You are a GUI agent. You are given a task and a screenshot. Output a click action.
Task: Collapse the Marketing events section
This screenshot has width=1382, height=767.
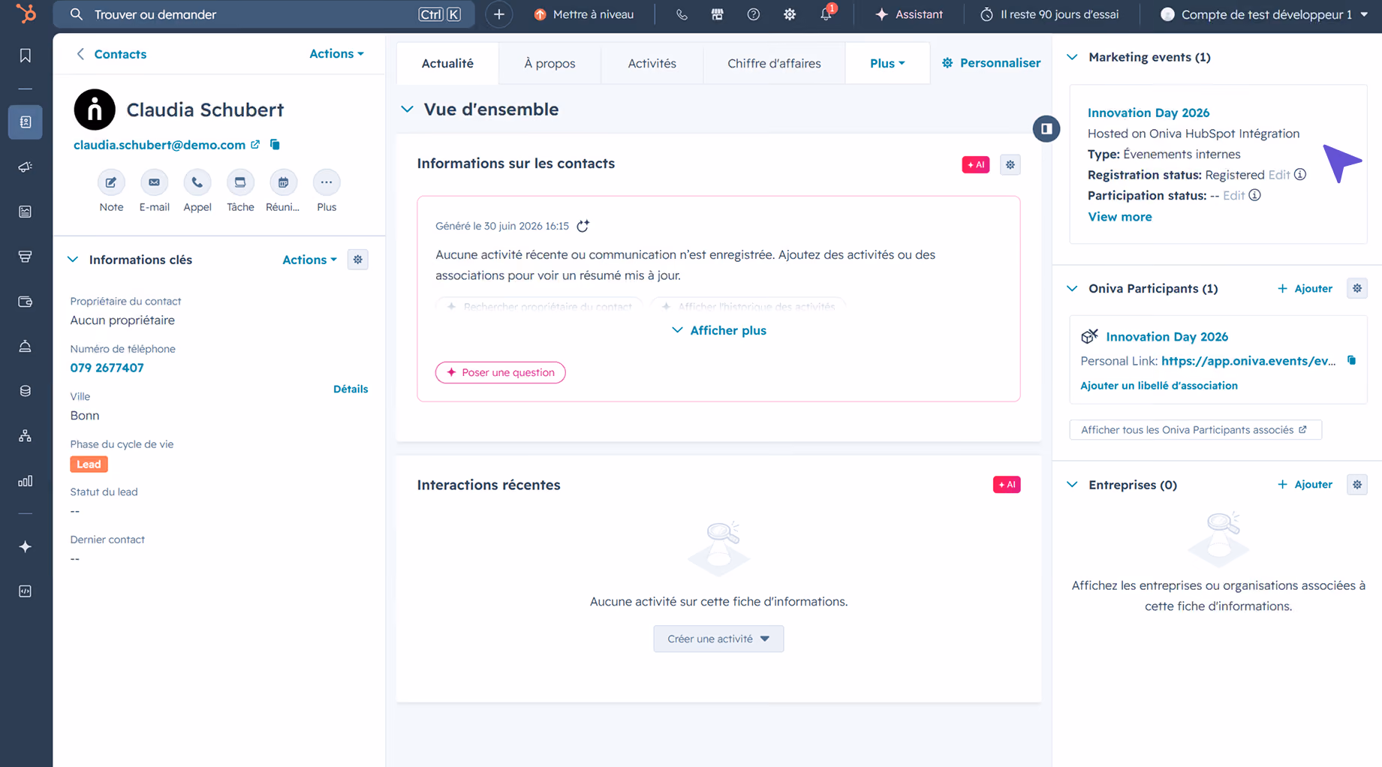[1072, 57]
